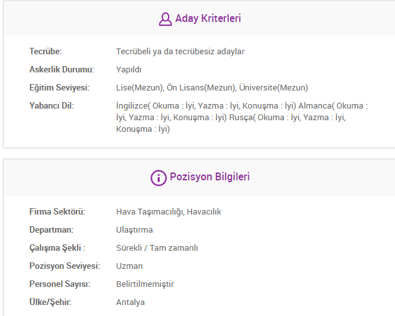Click the Yapıldı military status value

[x=129, y=70]
